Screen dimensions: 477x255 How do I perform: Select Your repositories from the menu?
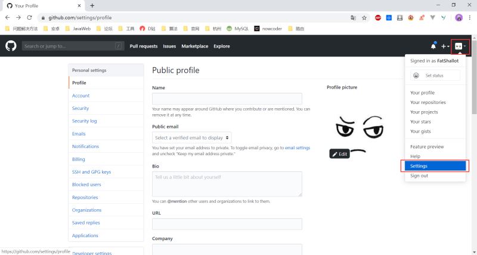click(x=428, y=102)
